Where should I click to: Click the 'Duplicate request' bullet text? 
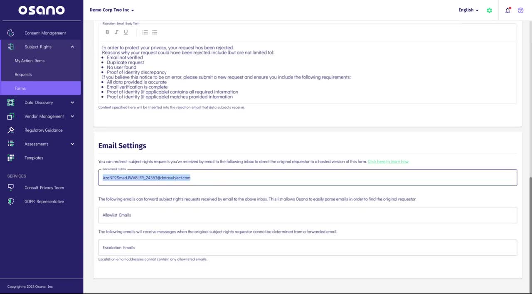pyautogui.click(x=126, y=62)
